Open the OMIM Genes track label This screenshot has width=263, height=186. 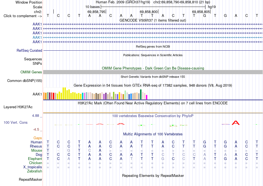click(31, 72)
